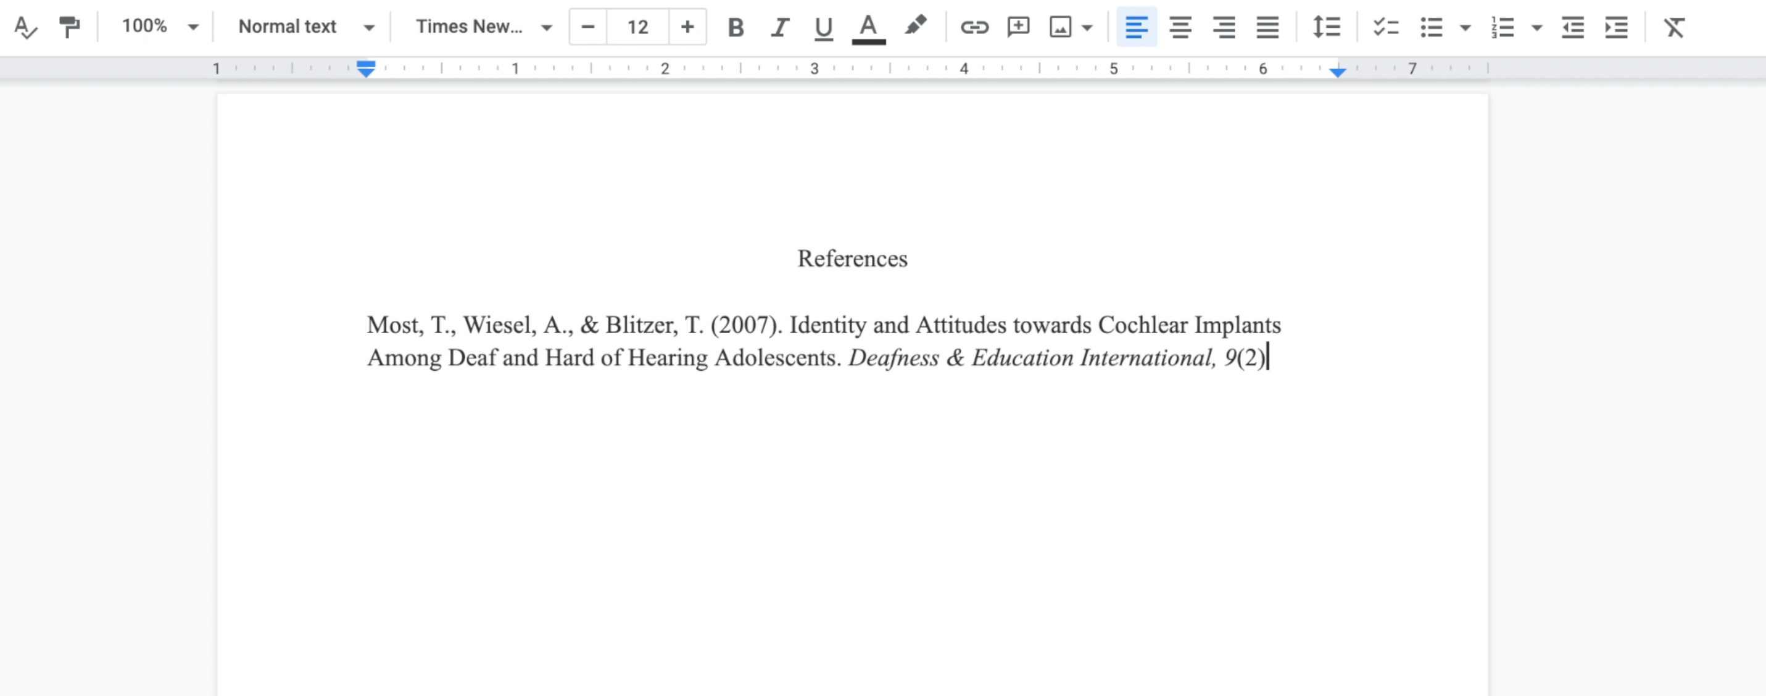The height and width of the screenshot is (696, 1766).
Task: Select center align
Action: [1180, 27]
